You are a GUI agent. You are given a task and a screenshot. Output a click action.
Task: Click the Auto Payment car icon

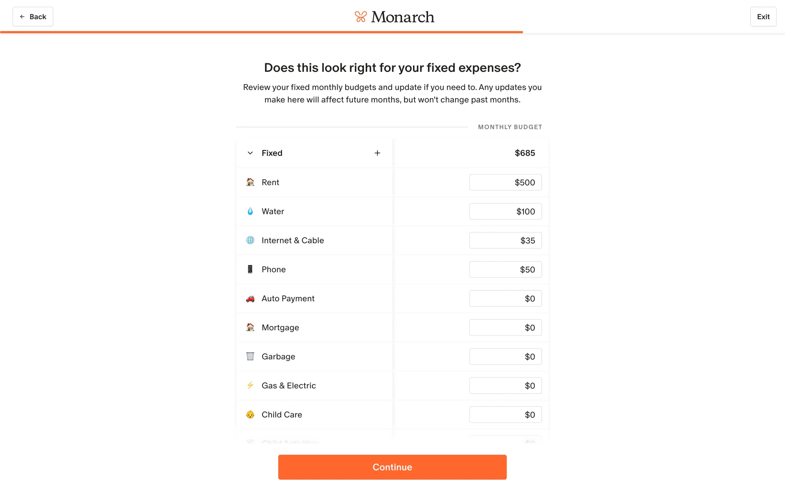click(250, 298)
